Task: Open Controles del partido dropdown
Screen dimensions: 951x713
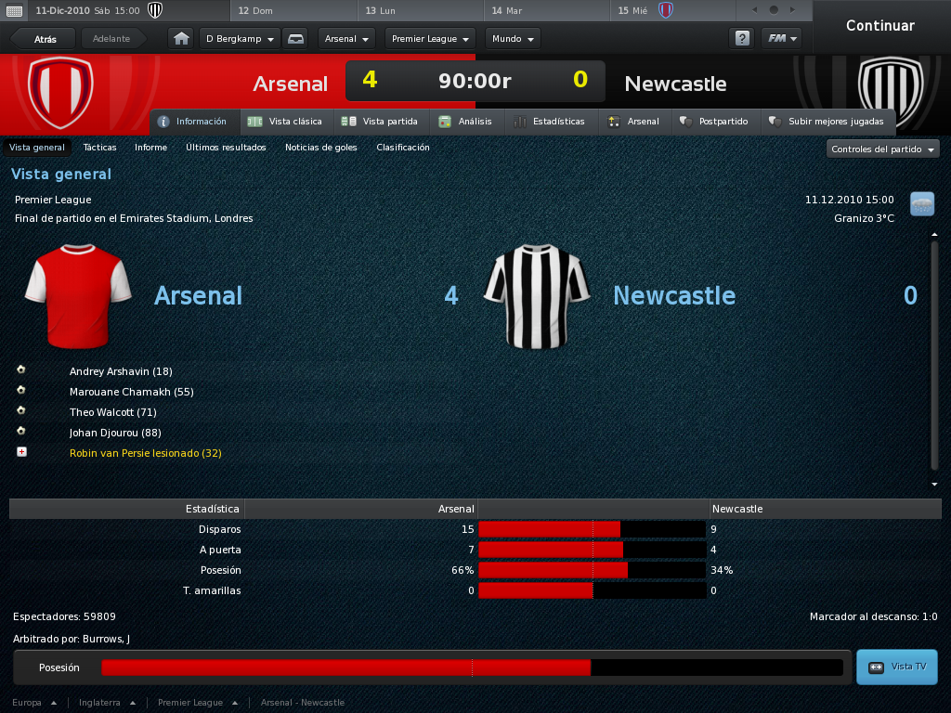Action: [882, 149]
